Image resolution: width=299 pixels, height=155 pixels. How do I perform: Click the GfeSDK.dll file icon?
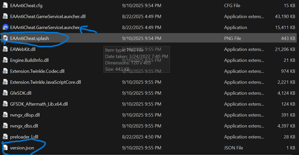5,93
